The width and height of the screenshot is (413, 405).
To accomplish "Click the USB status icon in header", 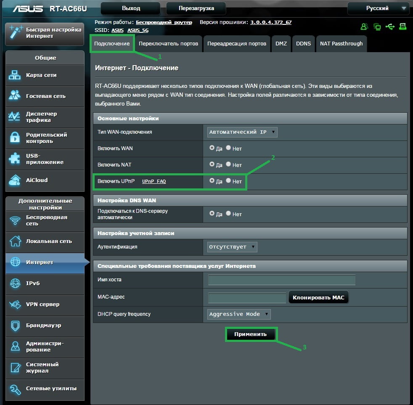I will 390,26.
